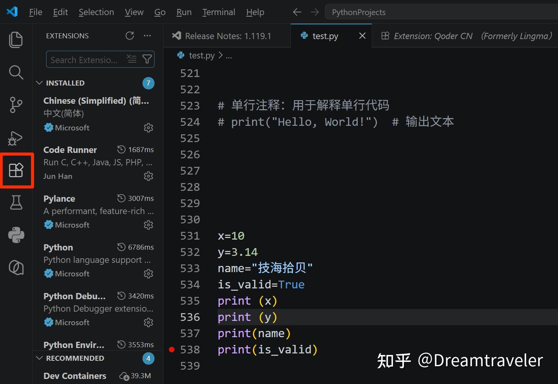This screenshot has height=384, width=558.
Task: Open the Python activity bar view
Action: point(16,235)
